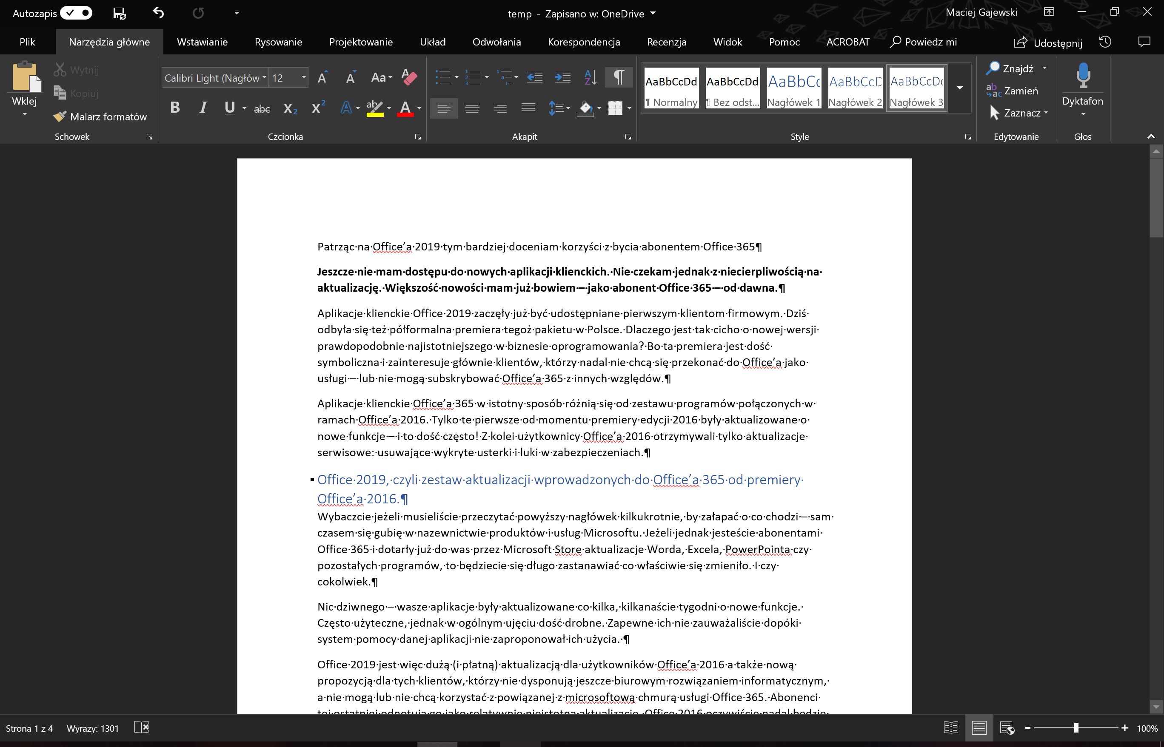Switch to the Recenzja tab
Image resolution: width=1164 pixels, height=747 pixels.
click(667, 42)
